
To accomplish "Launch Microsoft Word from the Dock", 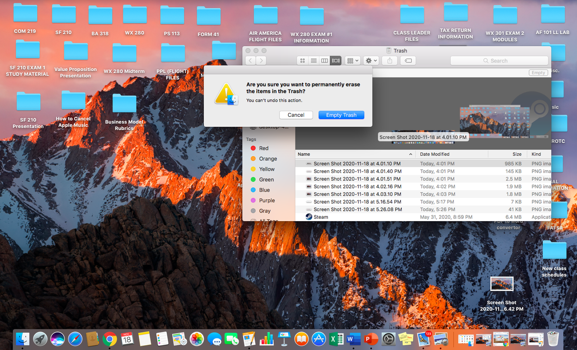I will 353,339.
